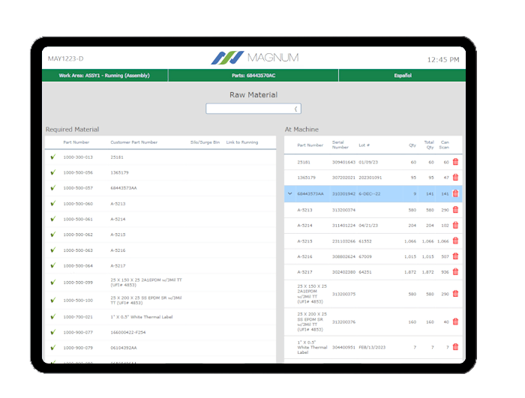Remove A-5215 material with trash icon

point(455,241)
